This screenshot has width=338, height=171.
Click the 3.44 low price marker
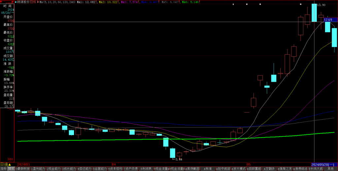[x=178, y=159]
